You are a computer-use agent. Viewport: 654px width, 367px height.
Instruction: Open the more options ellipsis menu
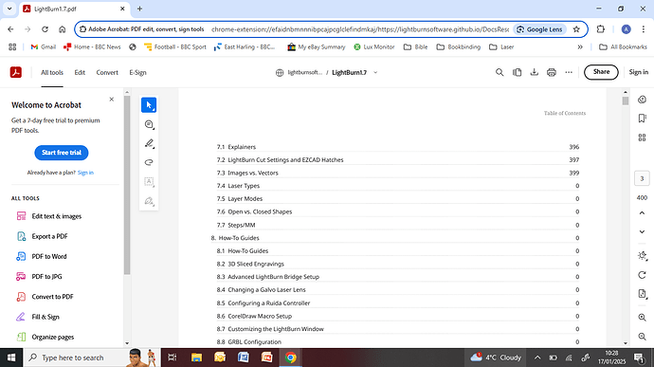[569, 72]
